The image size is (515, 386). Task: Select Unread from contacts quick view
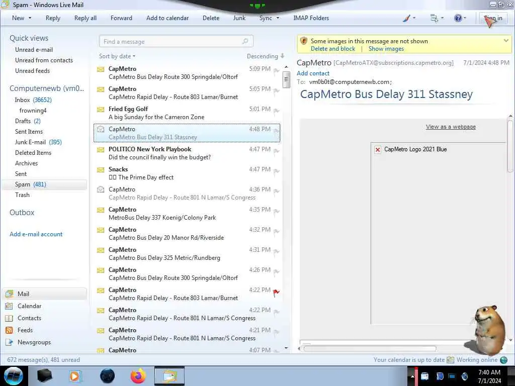44,60
